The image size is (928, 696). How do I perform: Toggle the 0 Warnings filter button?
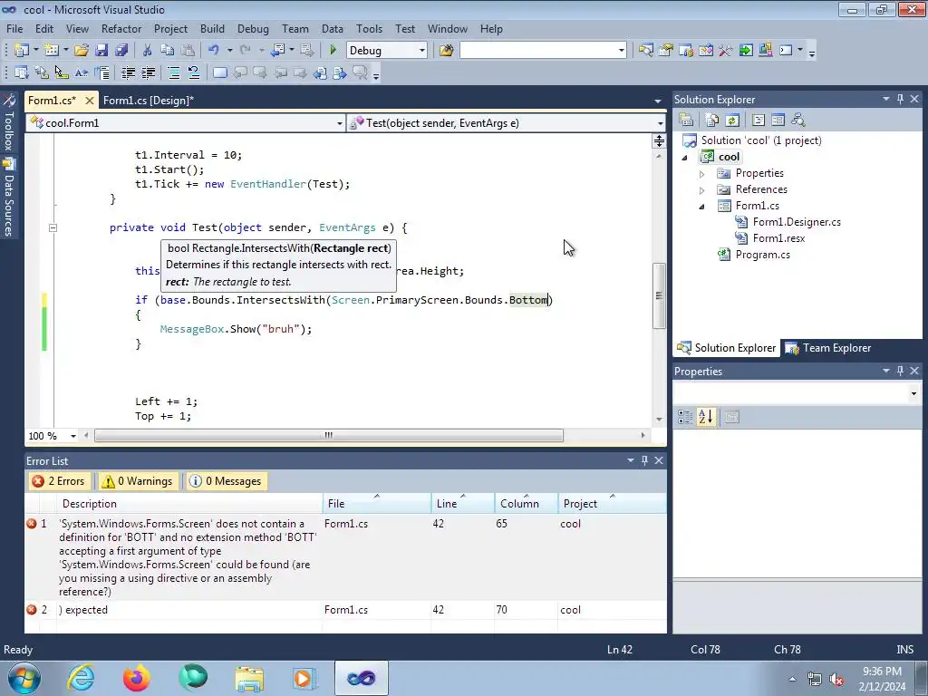138,481
